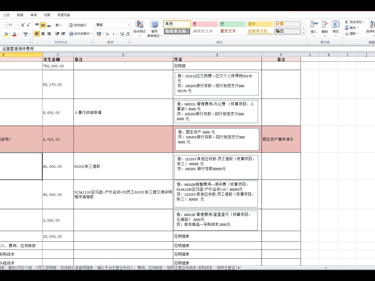The image size is (375, 281).
Task: Select the cell showing 750,000.00
Action: click(58, 66)
